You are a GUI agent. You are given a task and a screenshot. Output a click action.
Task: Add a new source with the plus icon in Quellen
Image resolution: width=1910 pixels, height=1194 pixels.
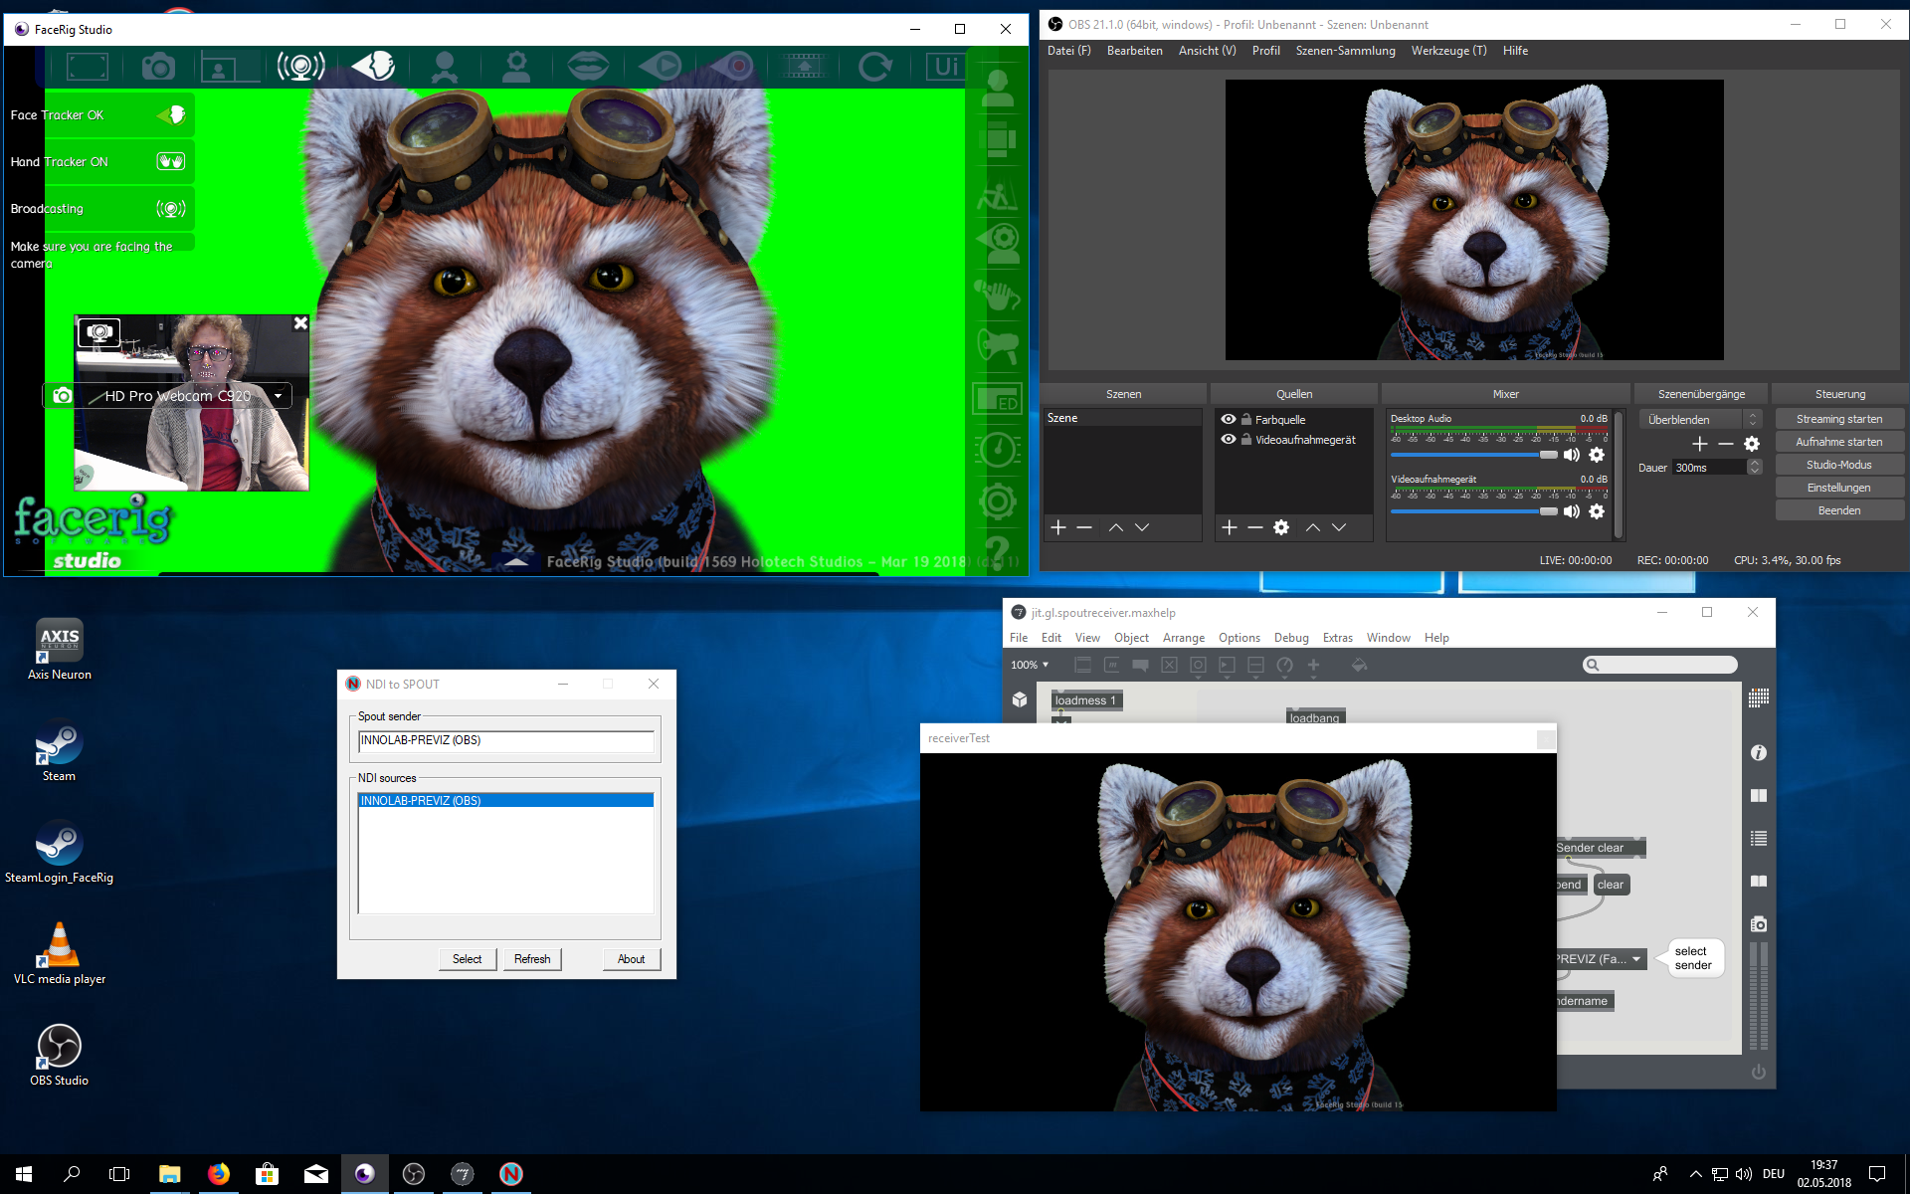1229,527
